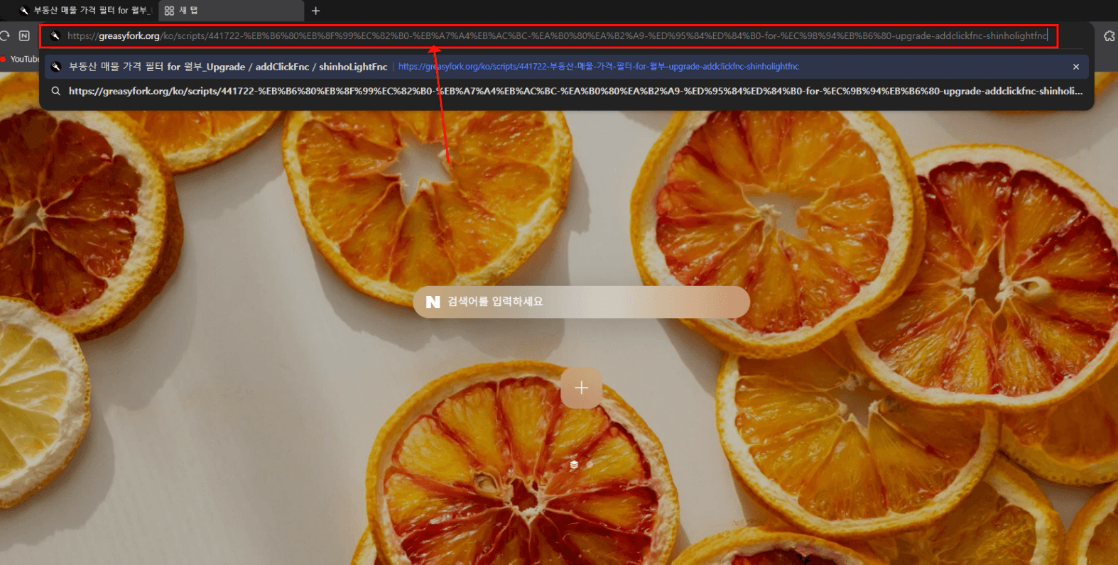1118x565 pixels.
Task: Click the small layers icon below the plus tile
Action: click(574, 465)
